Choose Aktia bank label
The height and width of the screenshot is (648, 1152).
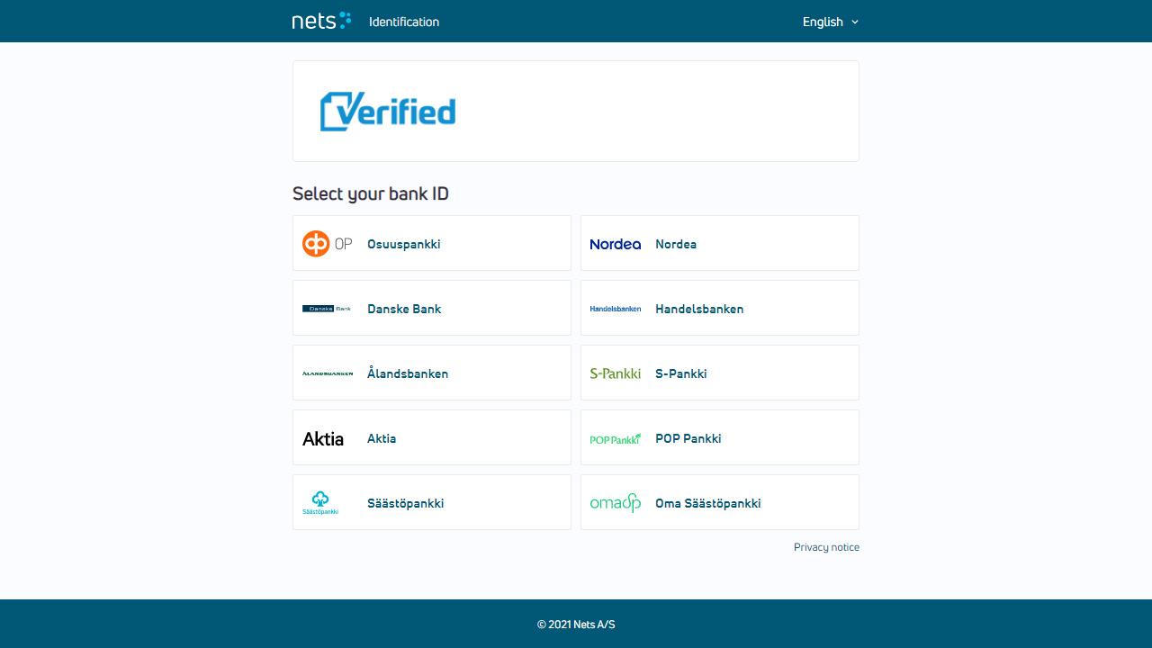click(382, 438)
